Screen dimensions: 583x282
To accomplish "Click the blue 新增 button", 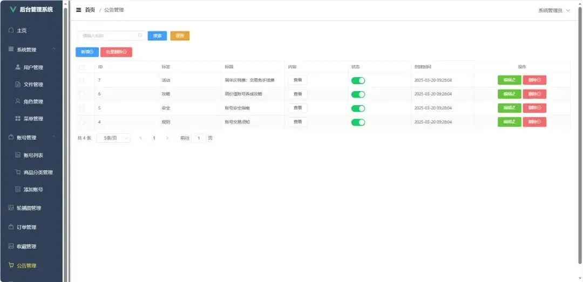I will pyautogui.click(x=87, y=52).
